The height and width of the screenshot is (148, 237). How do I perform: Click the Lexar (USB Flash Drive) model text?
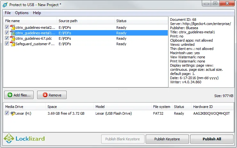113,113
